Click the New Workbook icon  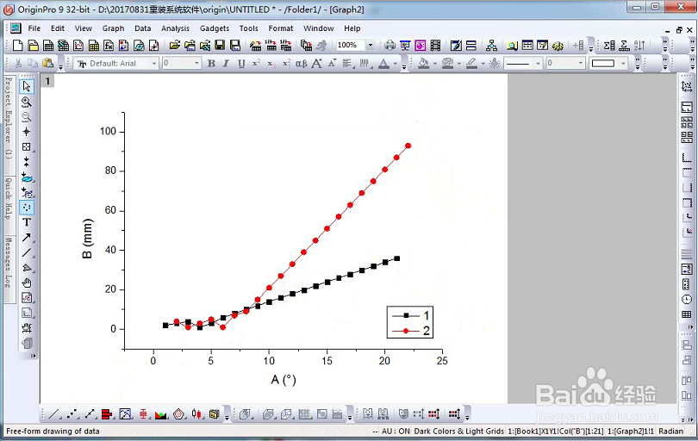48,45
